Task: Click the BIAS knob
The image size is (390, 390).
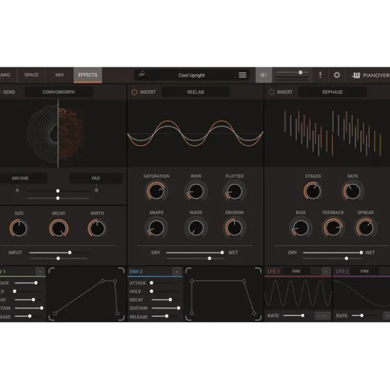Action: pyautogui.click(x=301, y=228)
